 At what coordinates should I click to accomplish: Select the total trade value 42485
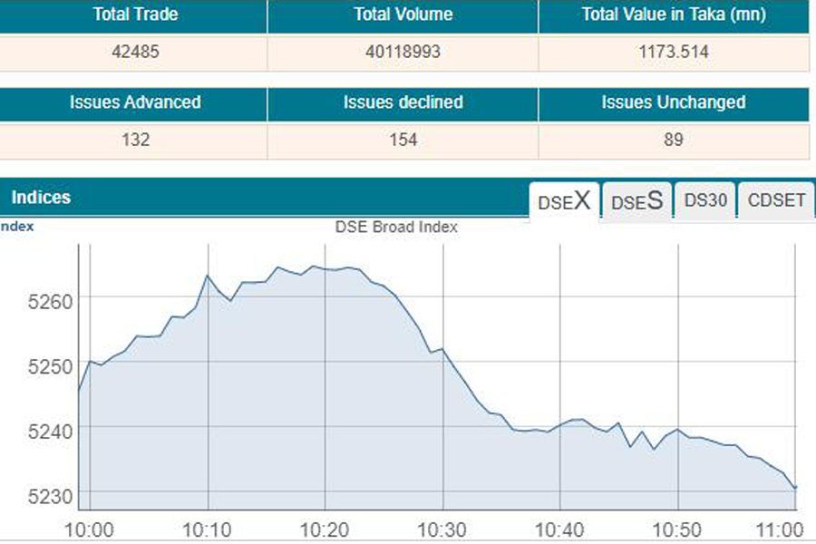coord(135,53)
